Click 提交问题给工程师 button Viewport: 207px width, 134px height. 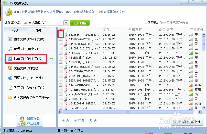[30, 121]
